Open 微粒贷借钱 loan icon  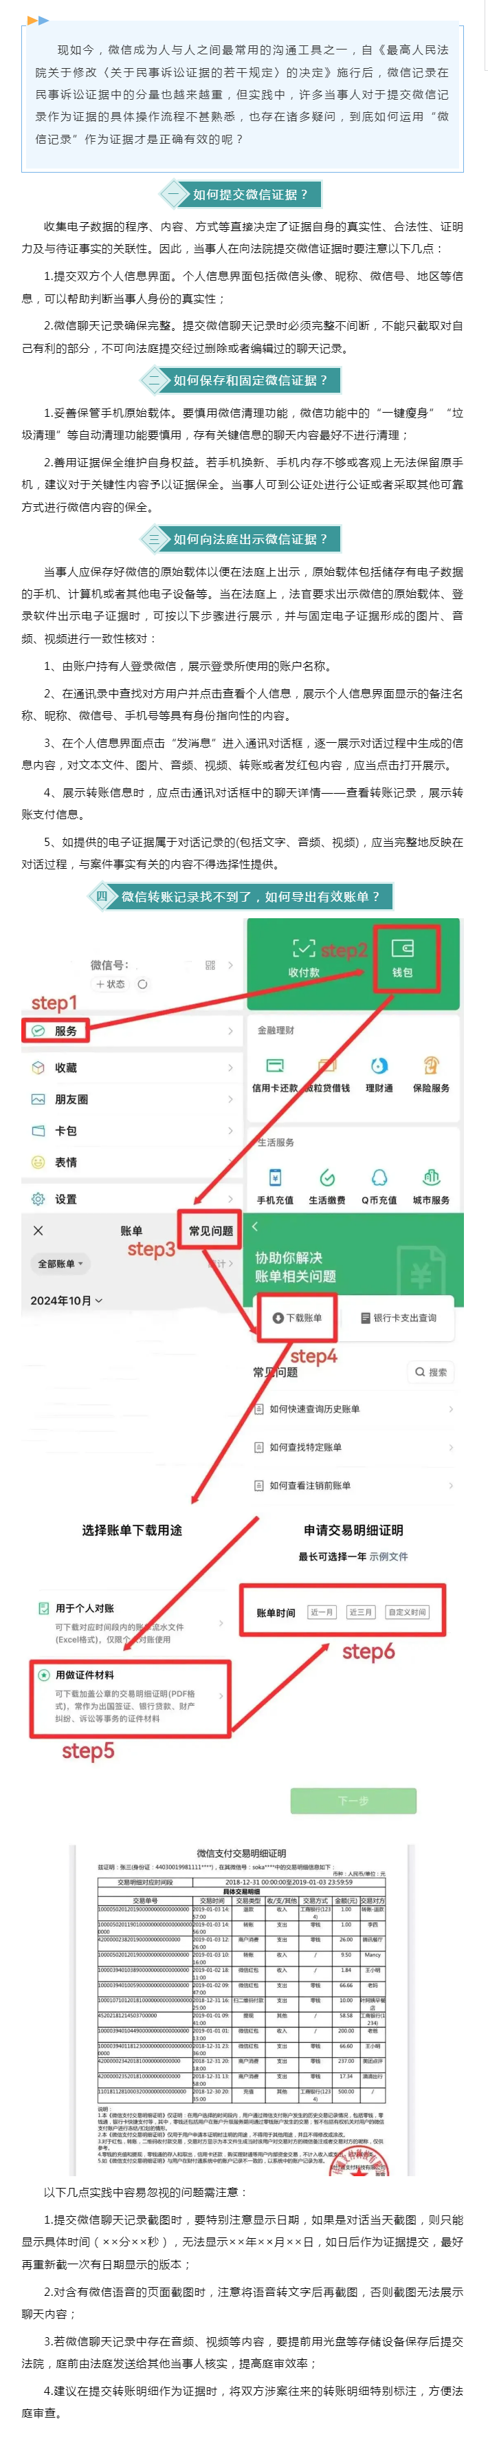click(327, 1065)
